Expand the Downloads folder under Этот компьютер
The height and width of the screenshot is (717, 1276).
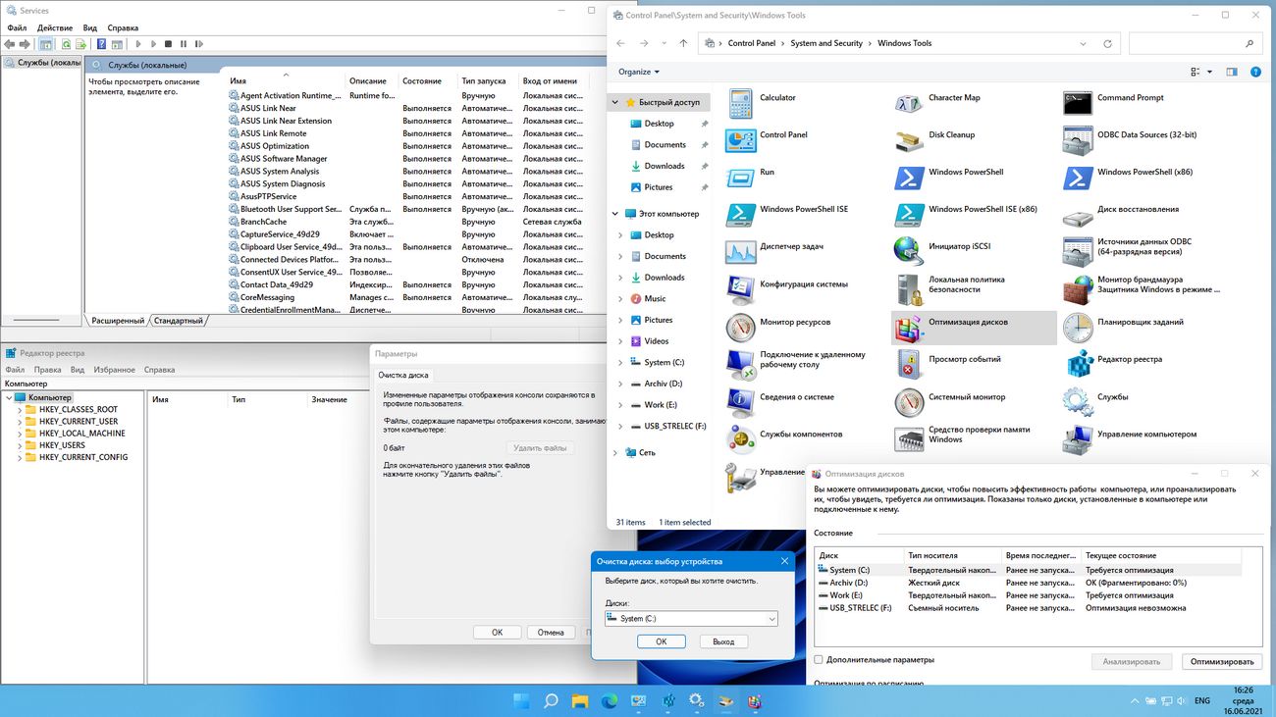620,278
